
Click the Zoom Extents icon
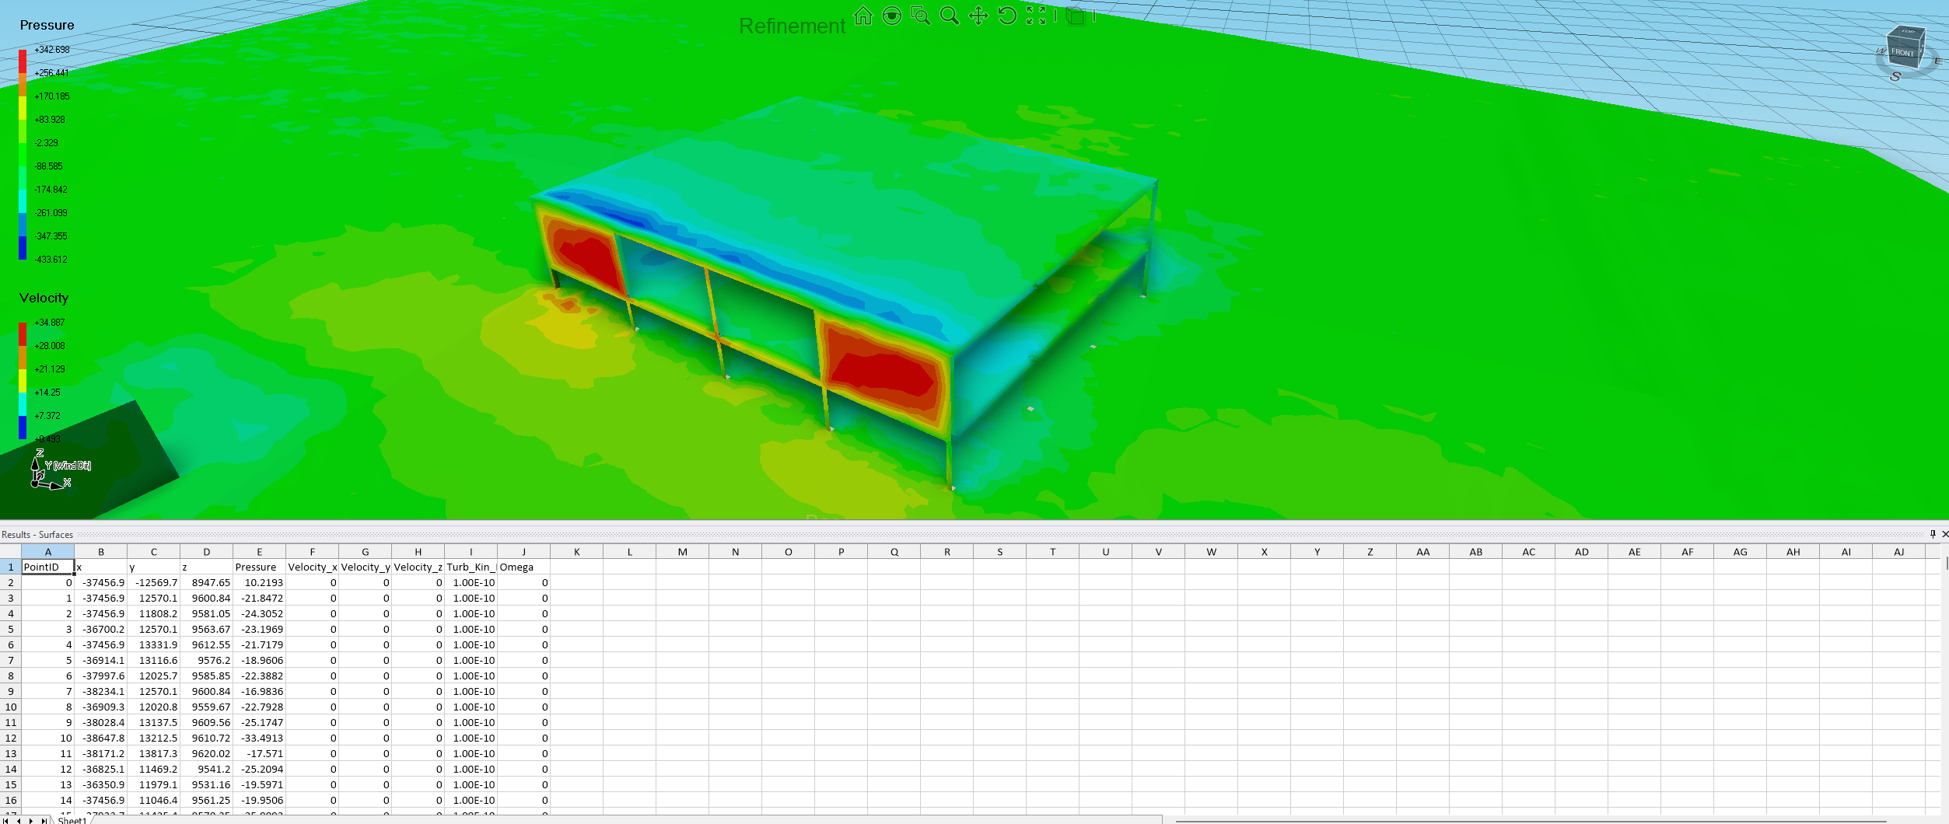(x=1036, y=16)
